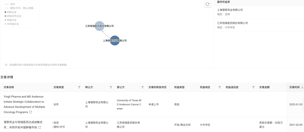Click 权益企业 legend entry
Image resolution: width=304 pixels, height=132 pixels.
click(10, 20)
